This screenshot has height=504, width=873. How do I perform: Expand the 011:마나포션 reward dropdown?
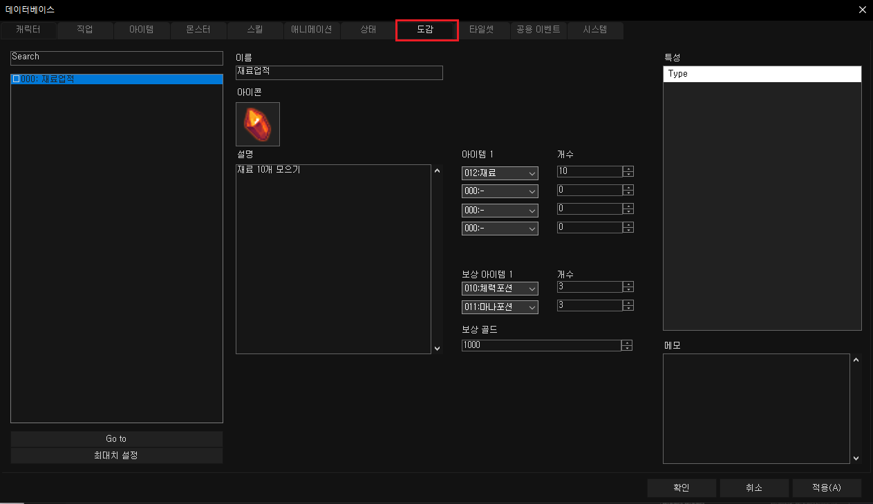tap(500, 307)
